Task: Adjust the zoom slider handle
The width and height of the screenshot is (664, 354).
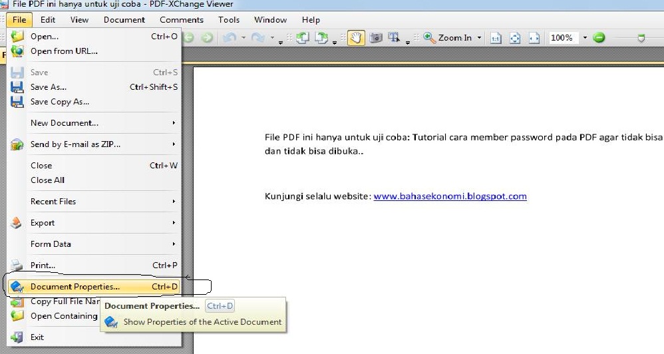Action: click(x=641, y=38)
